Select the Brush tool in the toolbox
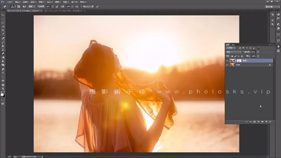This screenshot has width=281, height=158. tap(3, 42)
